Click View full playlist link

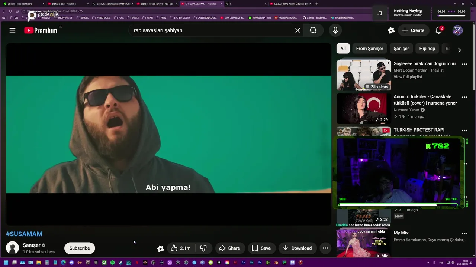pyautogui.click(x=408, y=77)
